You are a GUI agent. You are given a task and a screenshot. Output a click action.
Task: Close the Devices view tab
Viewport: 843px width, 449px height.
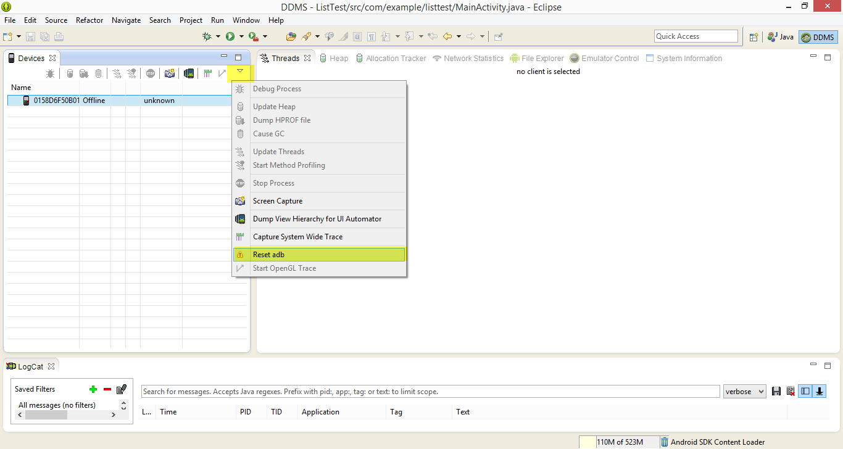coord(52,58)
